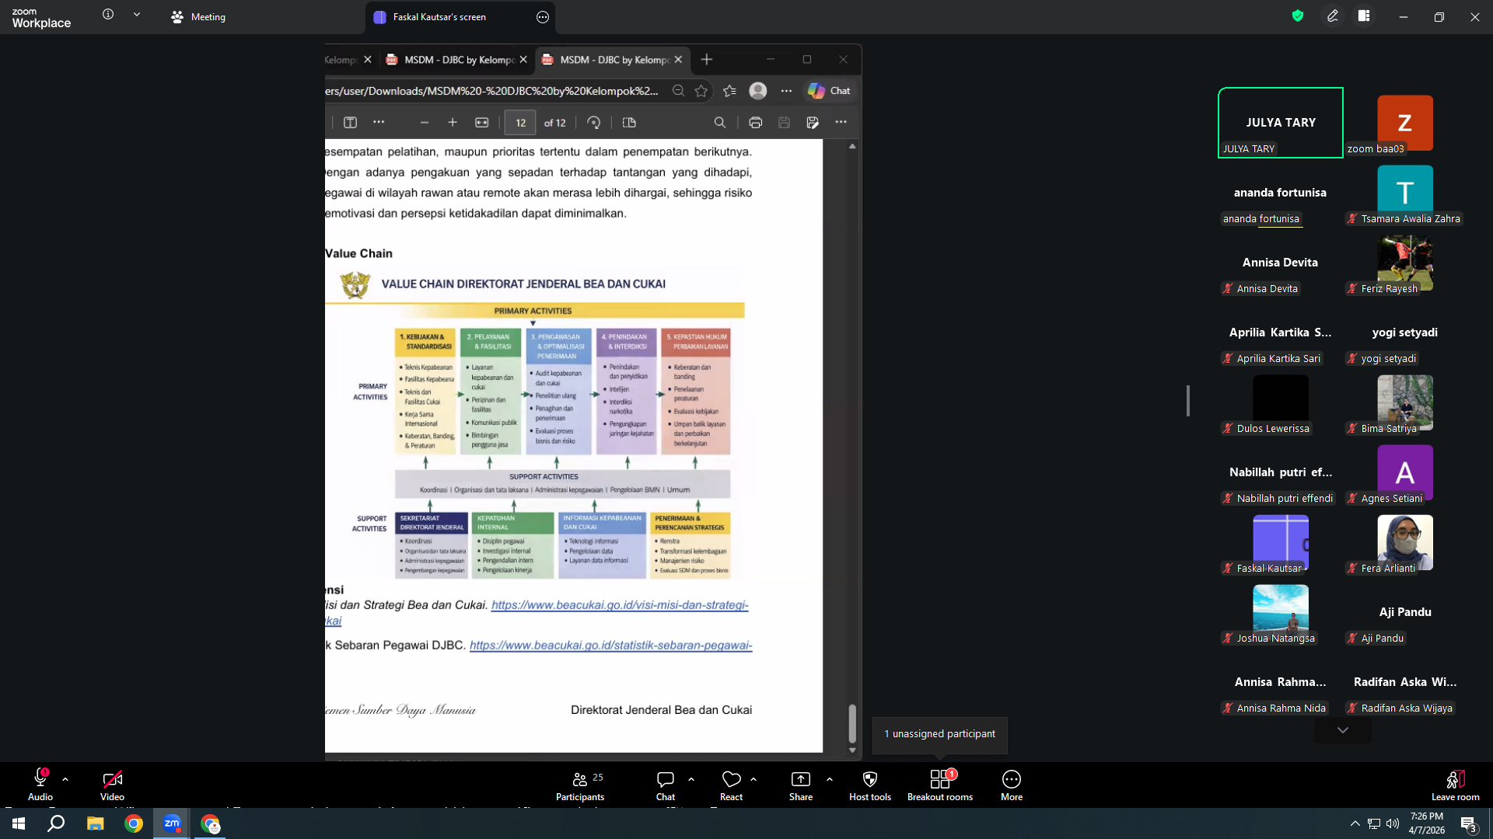Image resolution: width=1493 pixels, height=839 pixels.
Task: Click the Share screen button
Action: tap(801, 785)
